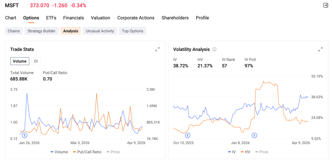
Task: Click the 373.070 stock price
Action: pos(39,6)
